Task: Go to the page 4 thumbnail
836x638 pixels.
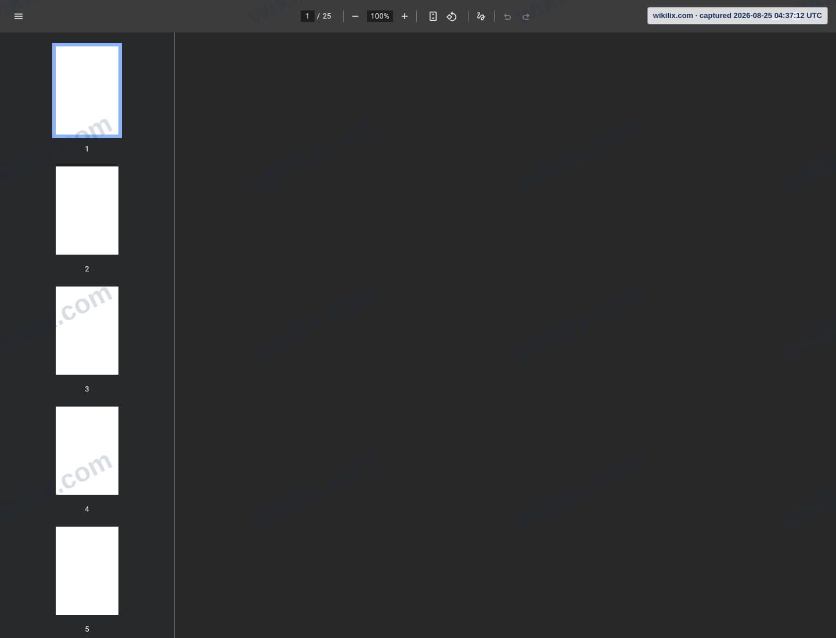Action: coord(87,451)
